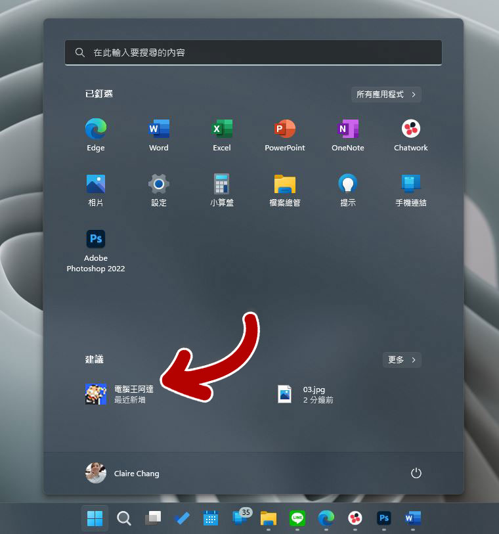Click the taskbar Start button
The height and width of the screenshot is (534, 499).
[95, 518]
